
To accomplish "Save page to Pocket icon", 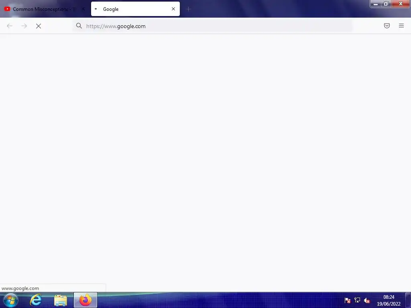I will coord(387,26).
